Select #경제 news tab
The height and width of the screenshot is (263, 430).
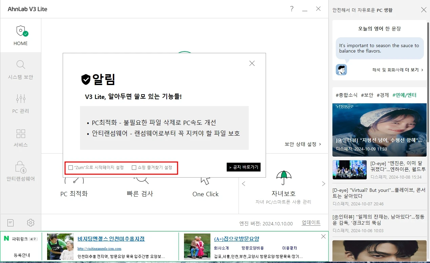383,95
